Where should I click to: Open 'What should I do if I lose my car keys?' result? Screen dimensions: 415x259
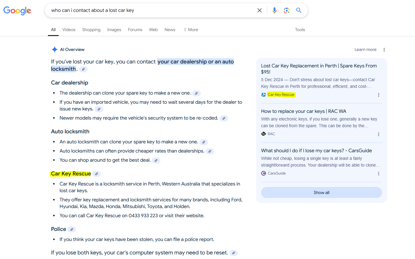pos(316,150)
